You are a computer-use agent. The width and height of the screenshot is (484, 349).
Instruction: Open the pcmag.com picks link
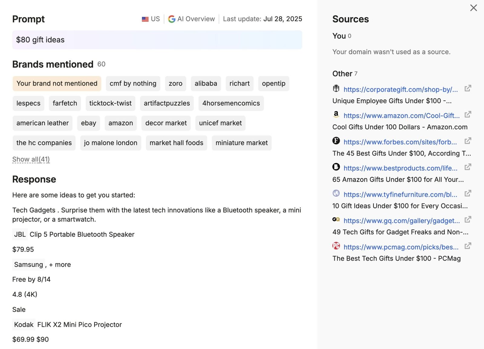401,247
